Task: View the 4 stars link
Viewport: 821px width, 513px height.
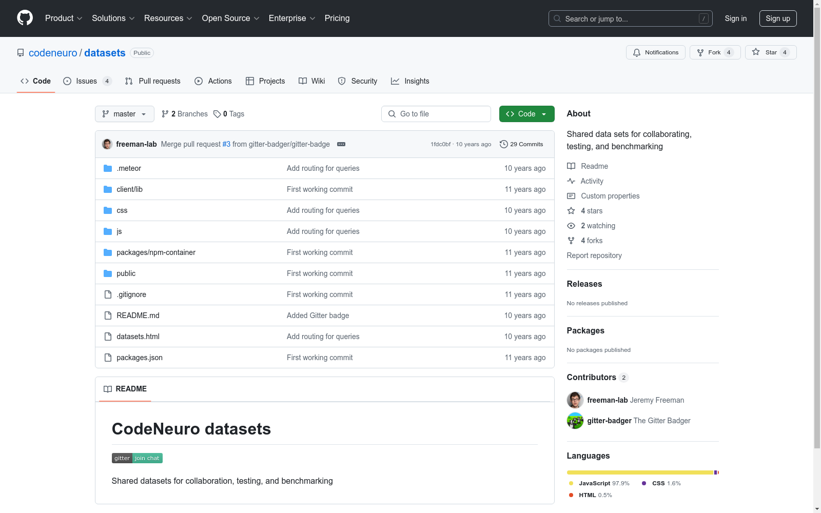Action: [x=585, y=211]
